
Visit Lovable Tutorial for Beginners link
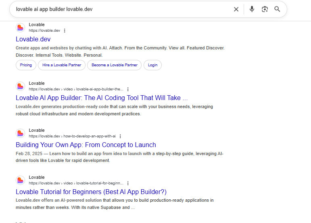click(x=91, y=192)
